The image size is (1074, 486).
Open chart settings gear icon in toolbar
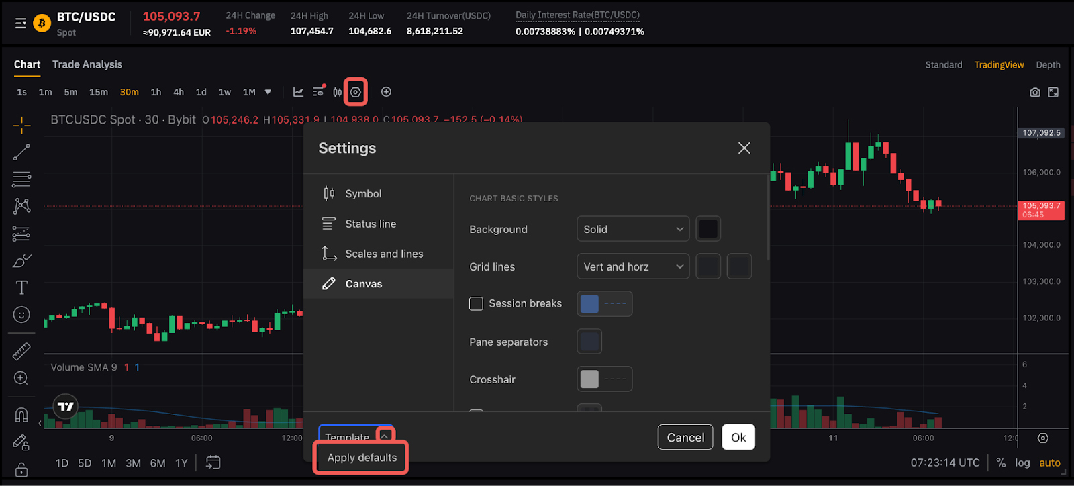(x=356, y=92)
